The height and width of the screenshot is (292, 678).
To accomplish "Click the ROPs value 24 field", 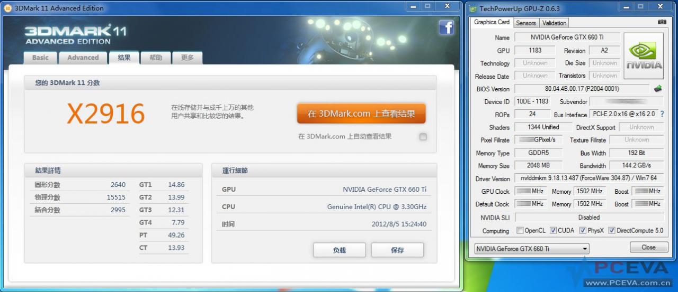I will click(x=532, y=114).
